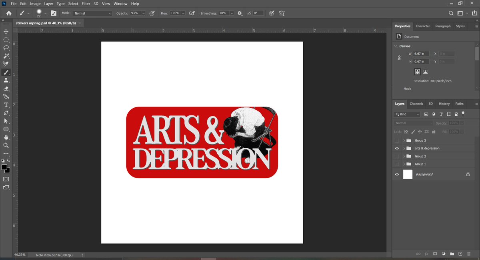This screenshot has width=480, height=260.
Task: Hide the Background layer
Action: coord(397,174)
